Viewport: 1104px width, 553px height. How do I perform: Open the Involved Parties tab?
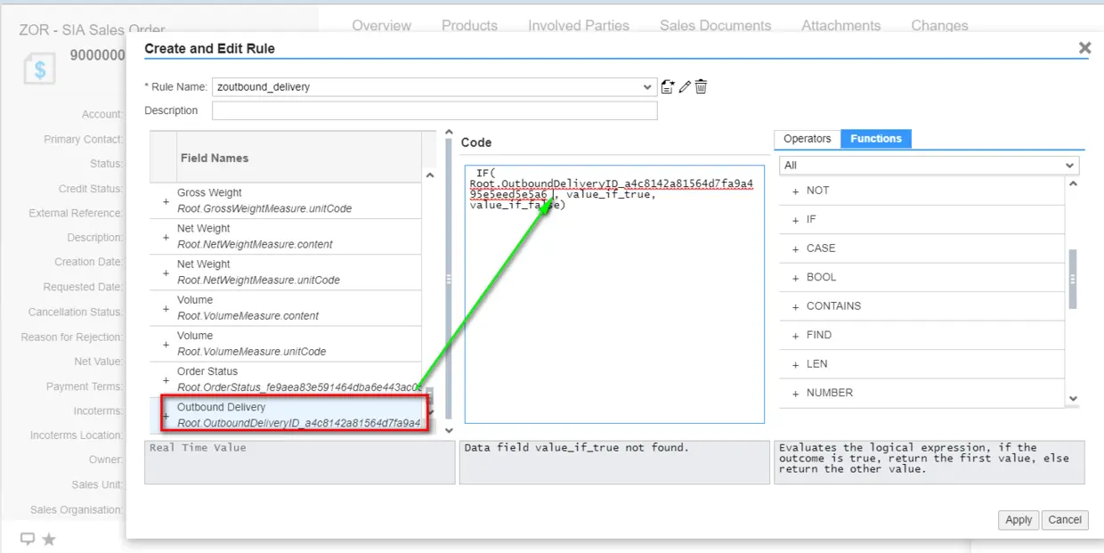click(x=579, y=26)
